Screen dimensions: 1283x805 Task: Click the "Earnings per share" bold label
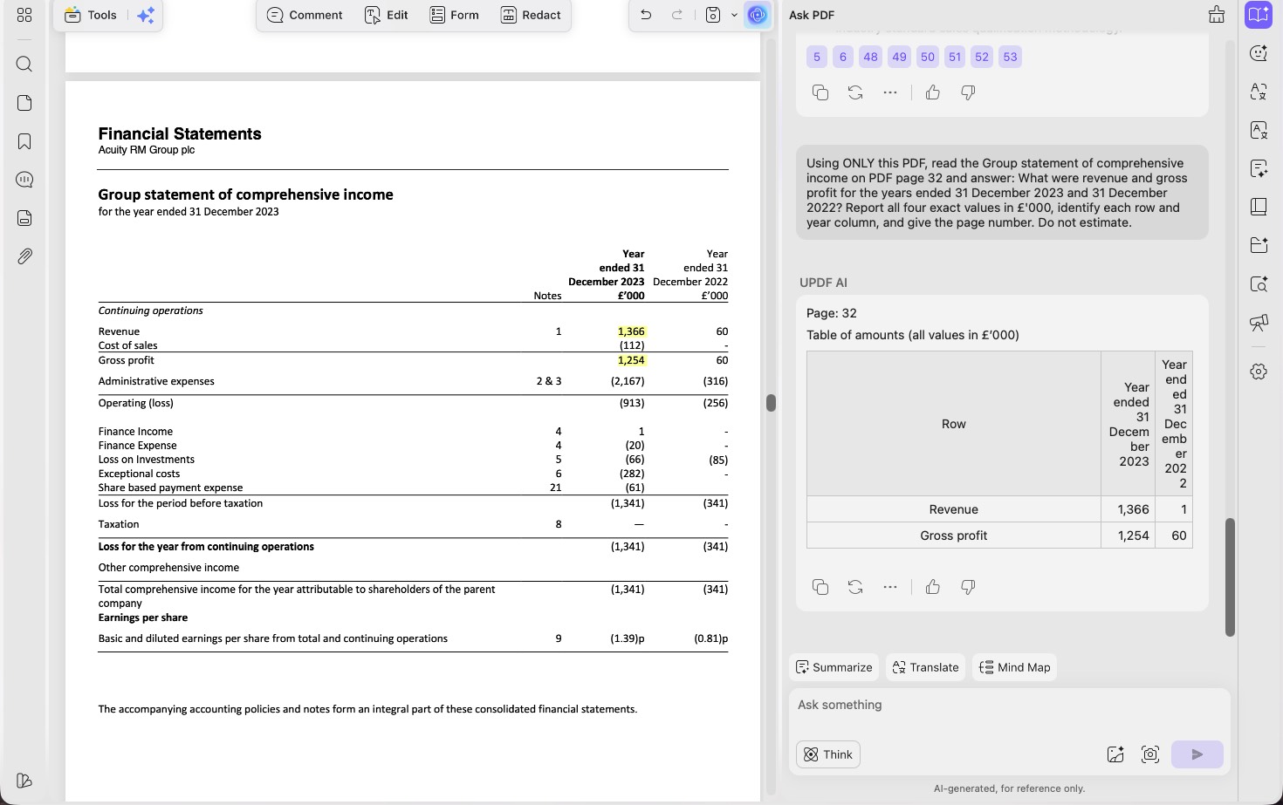click(x=143, y=617)
